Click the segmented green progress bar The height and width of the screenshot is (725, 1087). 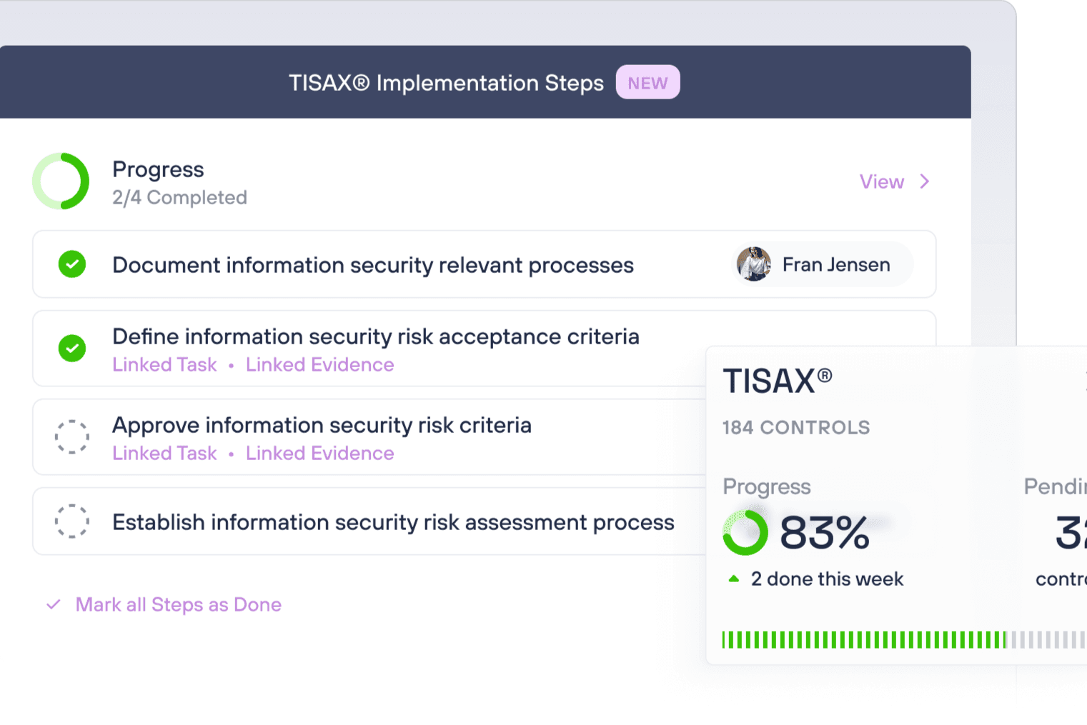[x=904, y=640]
